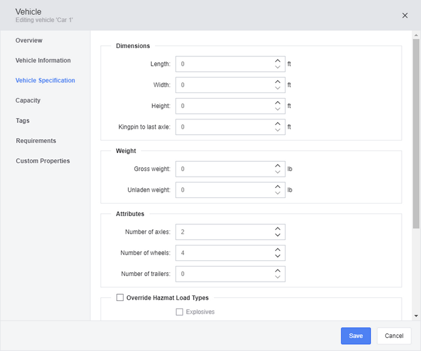This screenshot has width=421, height=351.
Task: Go to the Capacity section
Action: pos(28,101)
